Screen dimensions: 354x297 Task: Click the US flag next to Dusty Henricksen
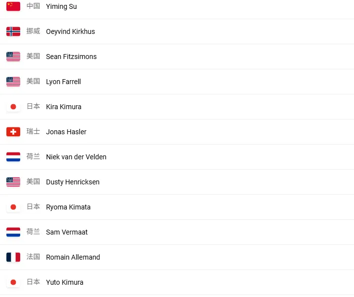click(x=13, y=182)
